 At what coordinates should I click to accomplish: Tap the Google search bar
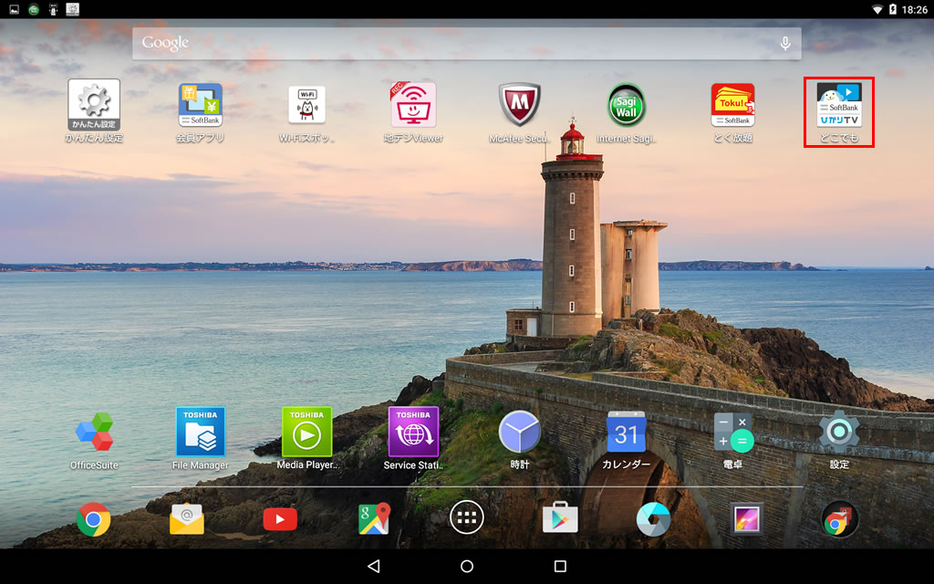(x=447, y=43)
